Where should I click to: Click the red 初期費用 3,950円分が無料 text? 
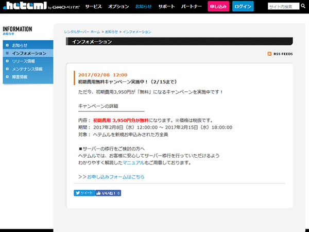click(x=121, y=120)
